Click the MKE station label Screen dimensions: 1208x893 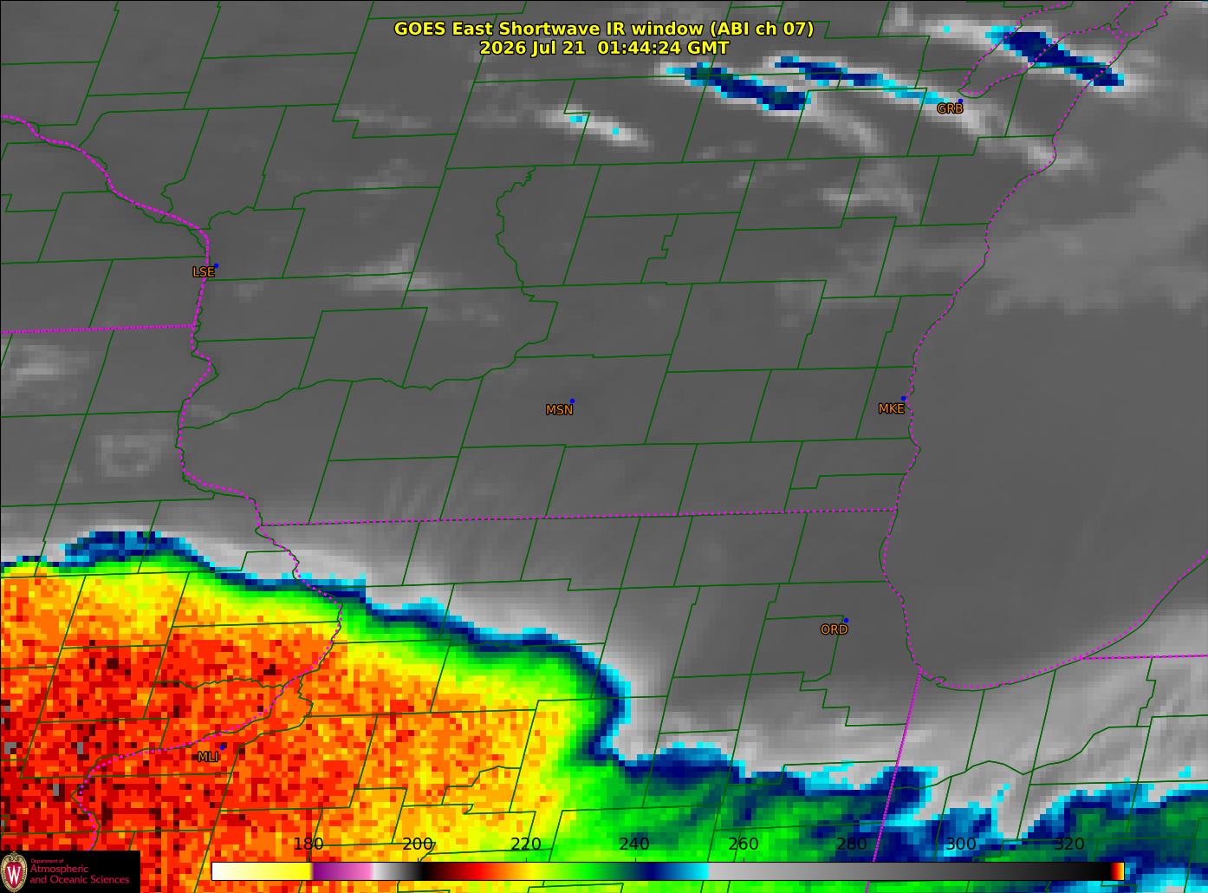[x=891, y=409]
